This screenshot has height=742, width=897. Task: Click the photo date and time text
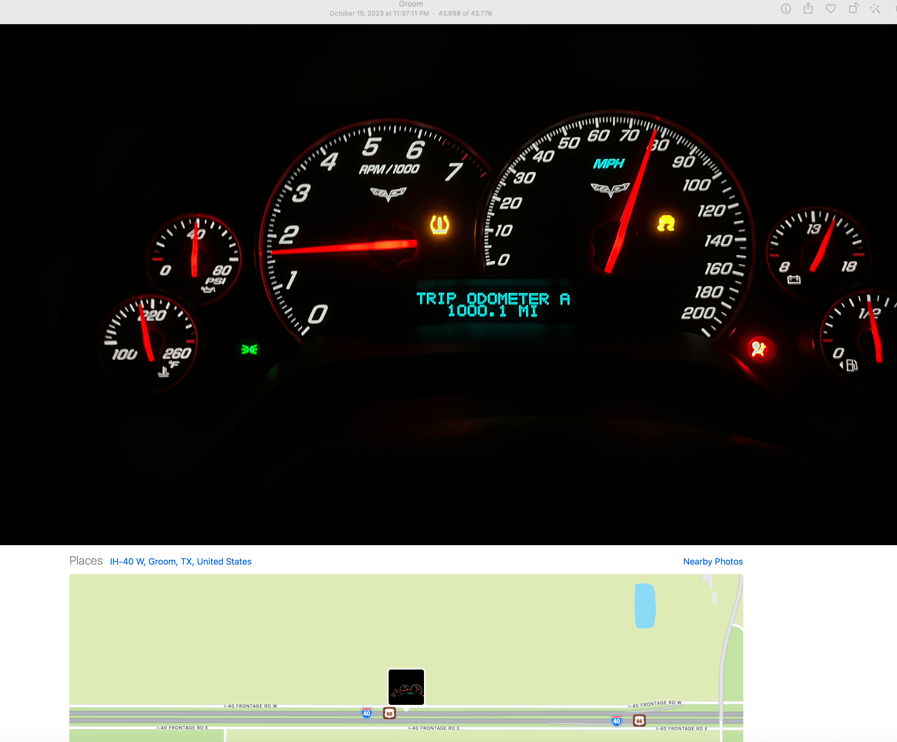point(379,13)
